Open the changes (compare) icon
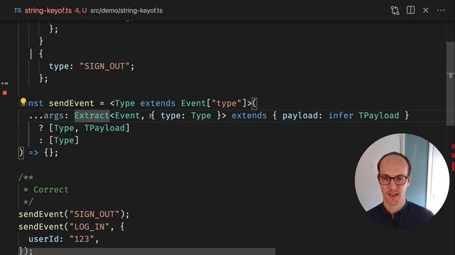 tap(395, 11)
